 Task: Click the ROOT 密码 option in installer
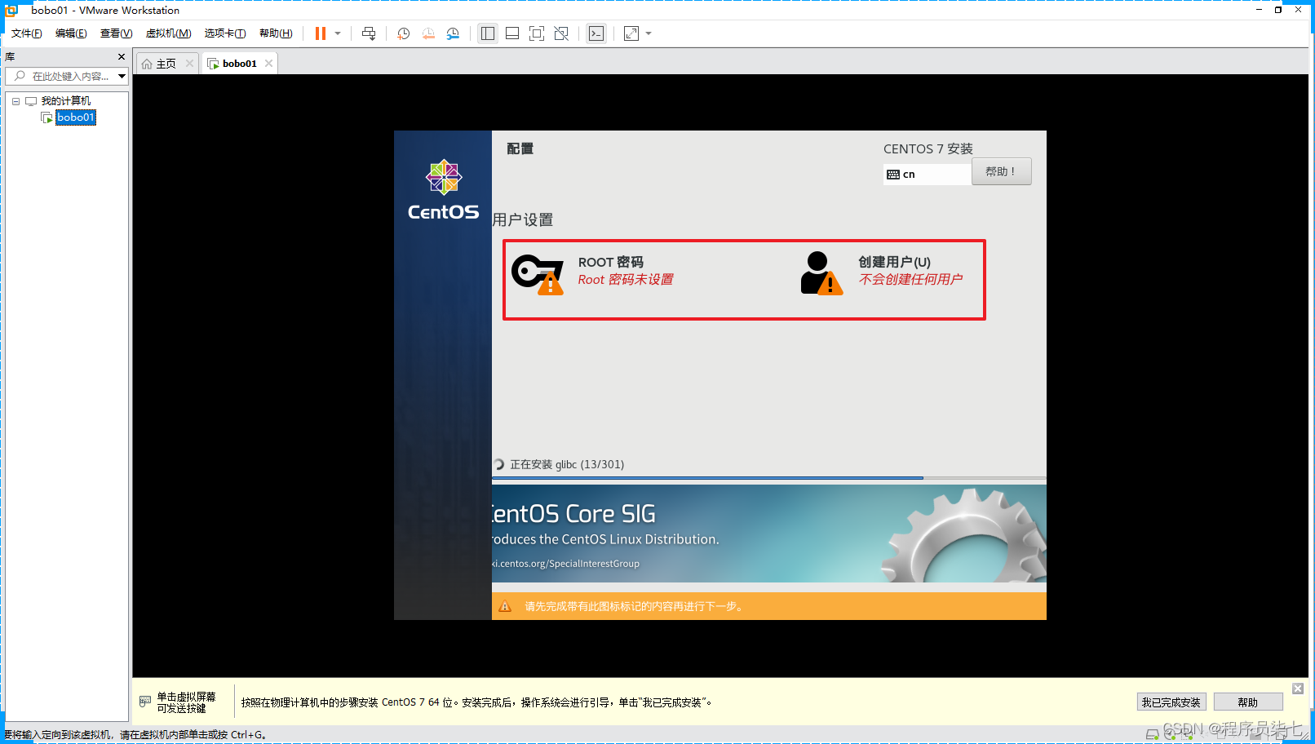click(x=611, y=262)
